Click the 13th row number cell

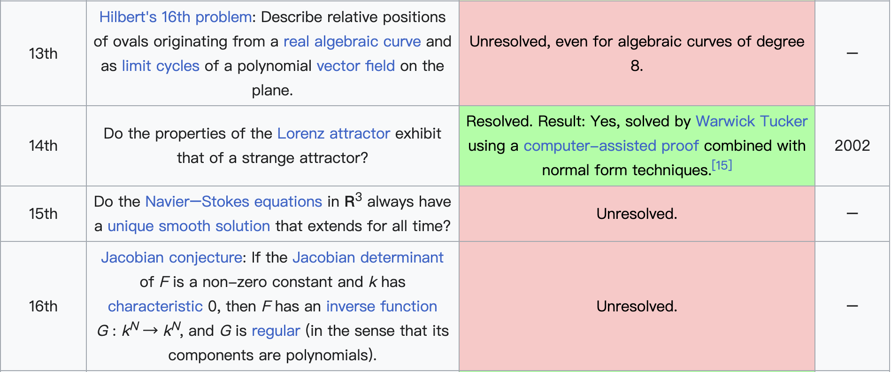(x=43, y=54)
